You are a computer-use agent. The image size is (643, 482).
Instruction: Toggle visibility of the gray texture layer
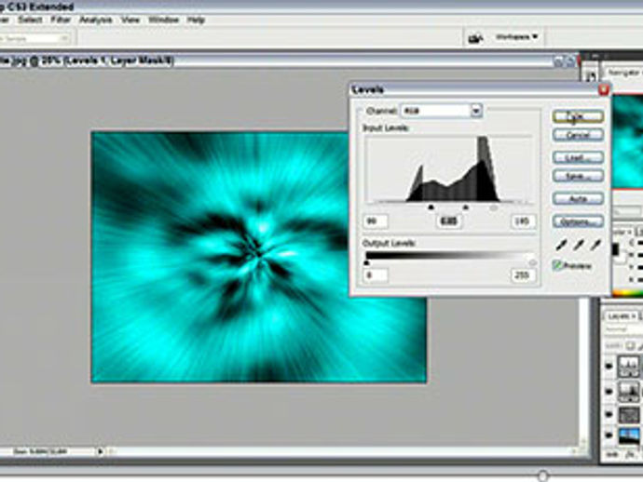609,414
